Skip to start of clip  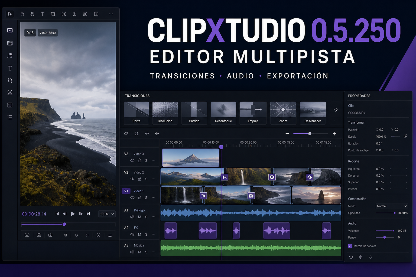pyautogui.click(x=57, y=214)
